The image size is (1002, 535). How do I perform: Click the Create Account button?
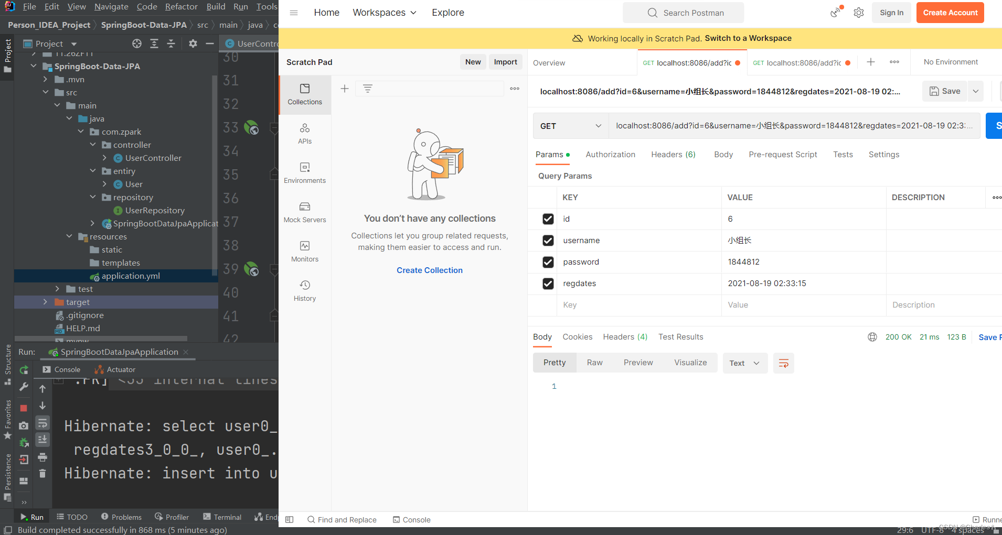(950, 13)
